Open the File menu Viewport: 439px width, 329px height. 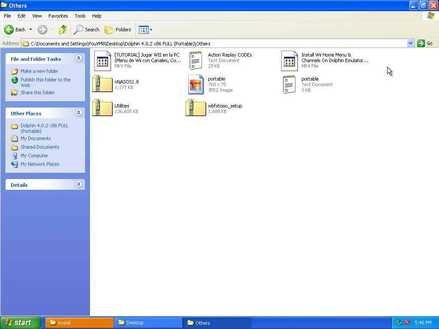click(x=7, y=16)
